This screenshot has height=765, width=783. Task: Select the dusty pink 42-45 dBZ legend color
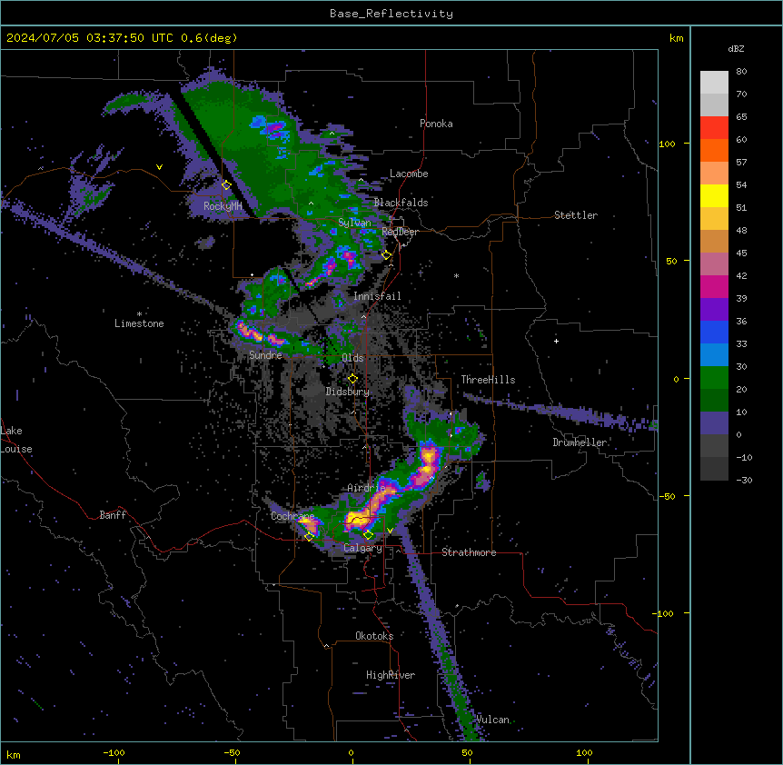[x=714, y=264]
